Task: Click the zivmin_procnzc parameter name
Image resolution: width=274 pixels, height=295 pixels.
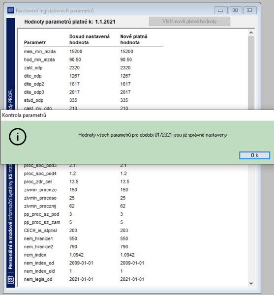Action: tap(40, 190)
